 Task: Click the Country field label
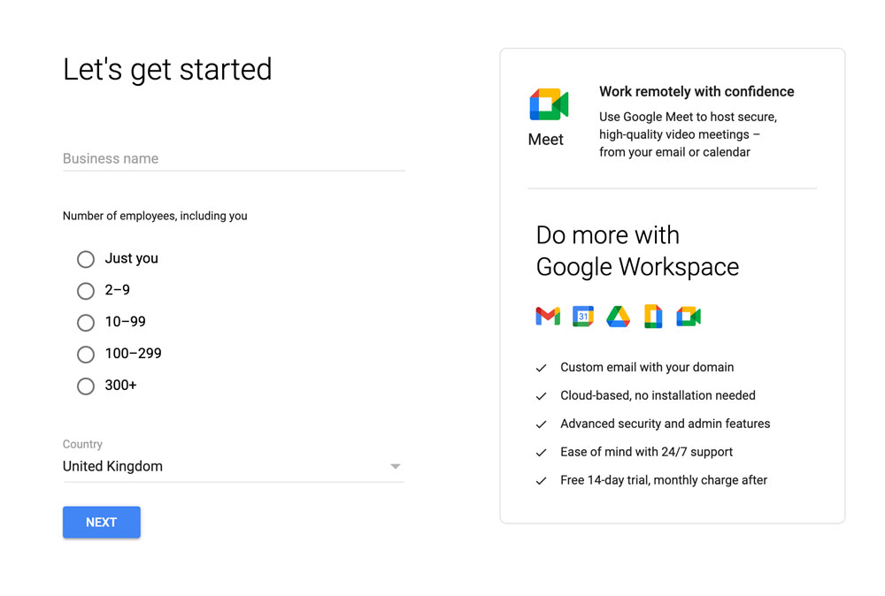(82, 444)
